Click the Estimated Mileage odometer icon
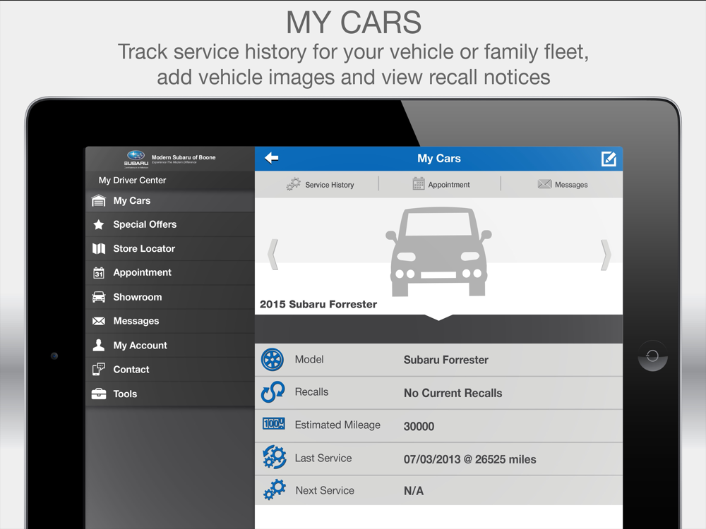 [273, 424]
